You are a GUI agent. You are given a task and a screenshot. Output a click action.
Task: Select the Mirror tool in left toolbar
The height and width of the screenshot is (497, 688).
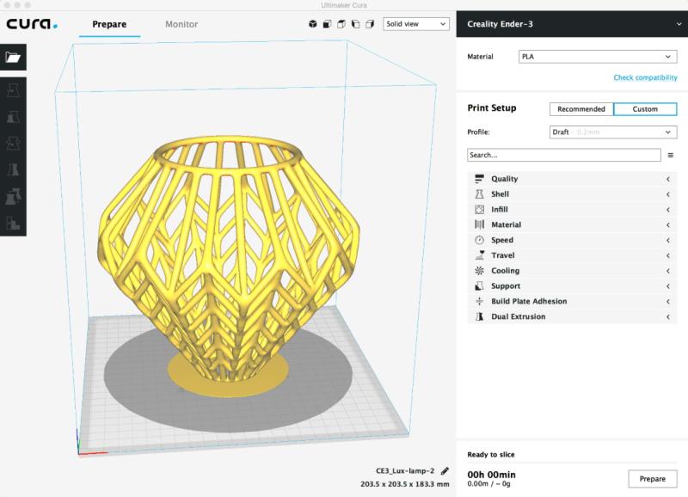click(x=13, y=170)
